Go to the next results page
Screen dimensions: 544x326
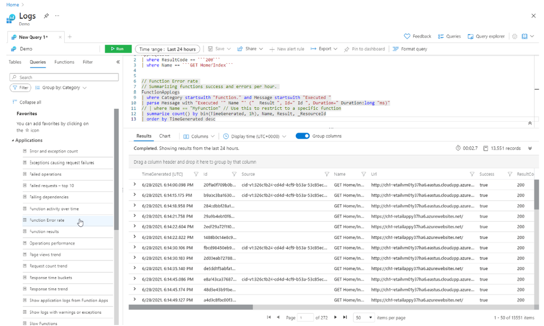click(x=335, y=317)
